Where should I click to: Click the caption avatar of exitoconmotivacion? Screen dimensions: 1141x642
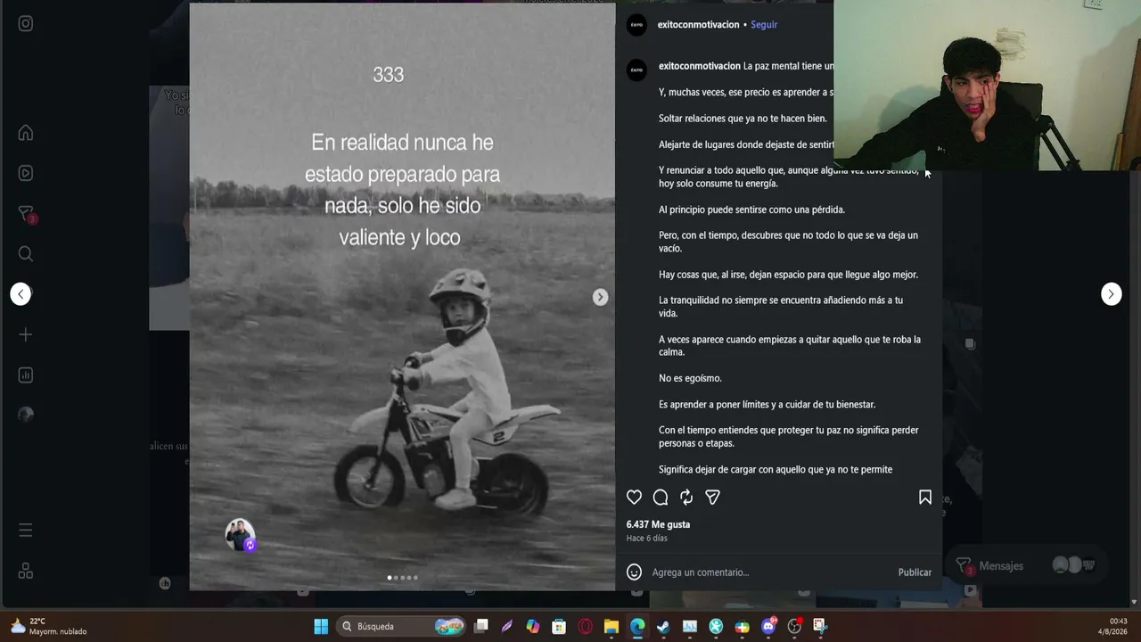pos(636,70)
